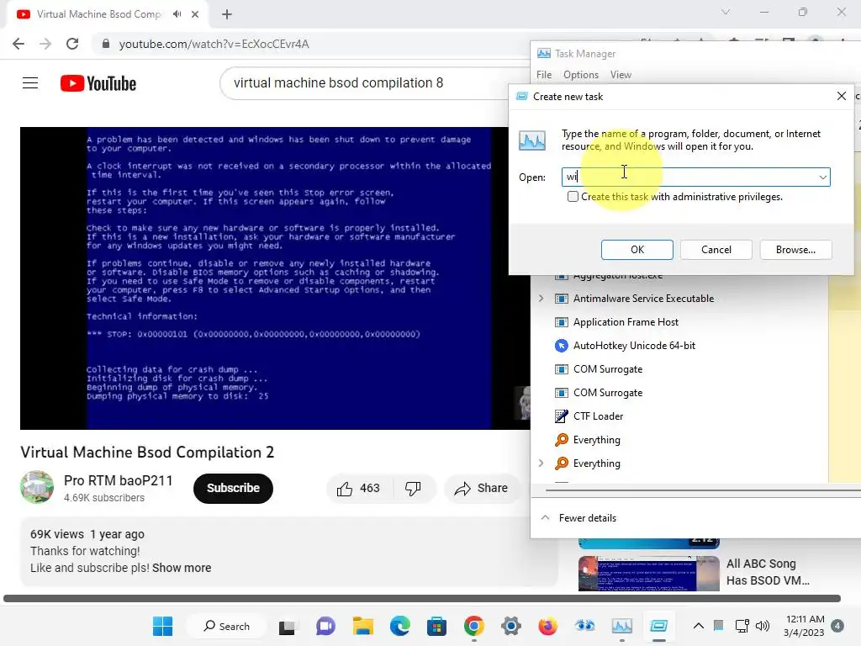Share the video

click(481, 489)
